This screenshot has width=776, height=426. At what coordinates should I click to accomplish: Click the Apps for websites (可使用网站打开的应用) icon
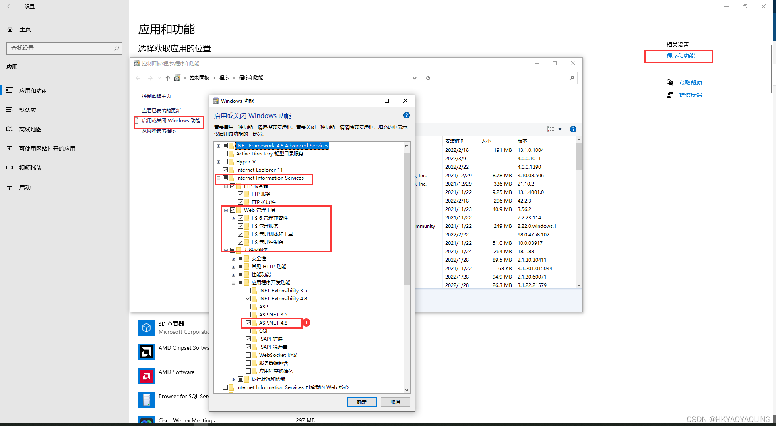pyautogui.click(x=10, y=148)
